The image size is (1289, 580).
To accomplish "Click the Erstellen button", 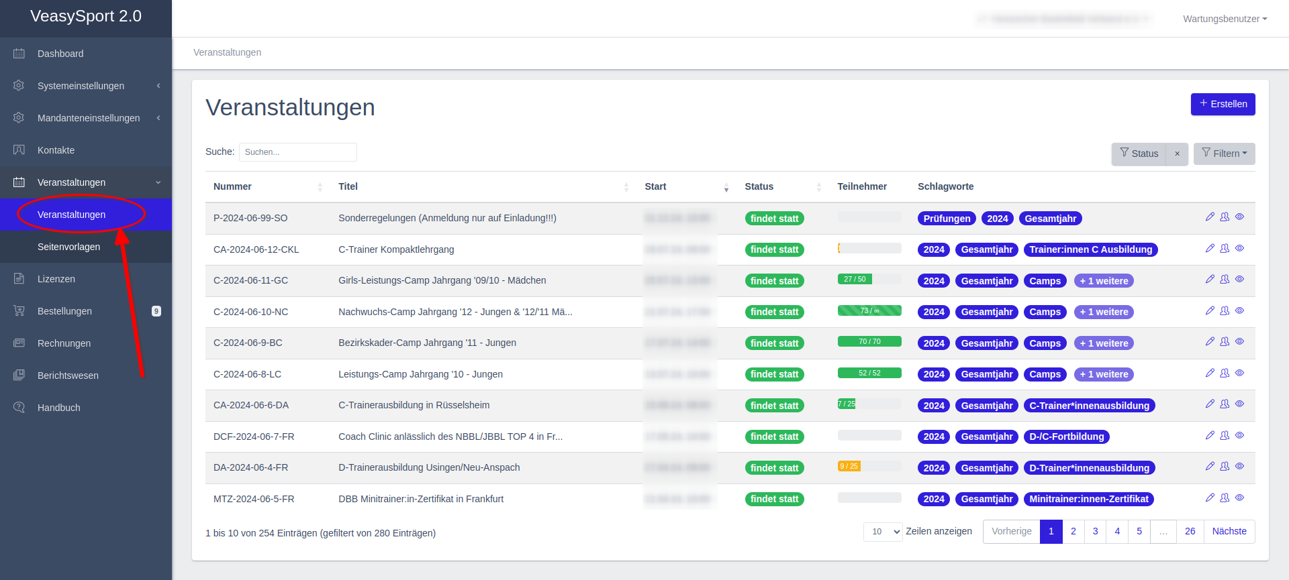I will pyautogui.click(x=1223, y=104).
